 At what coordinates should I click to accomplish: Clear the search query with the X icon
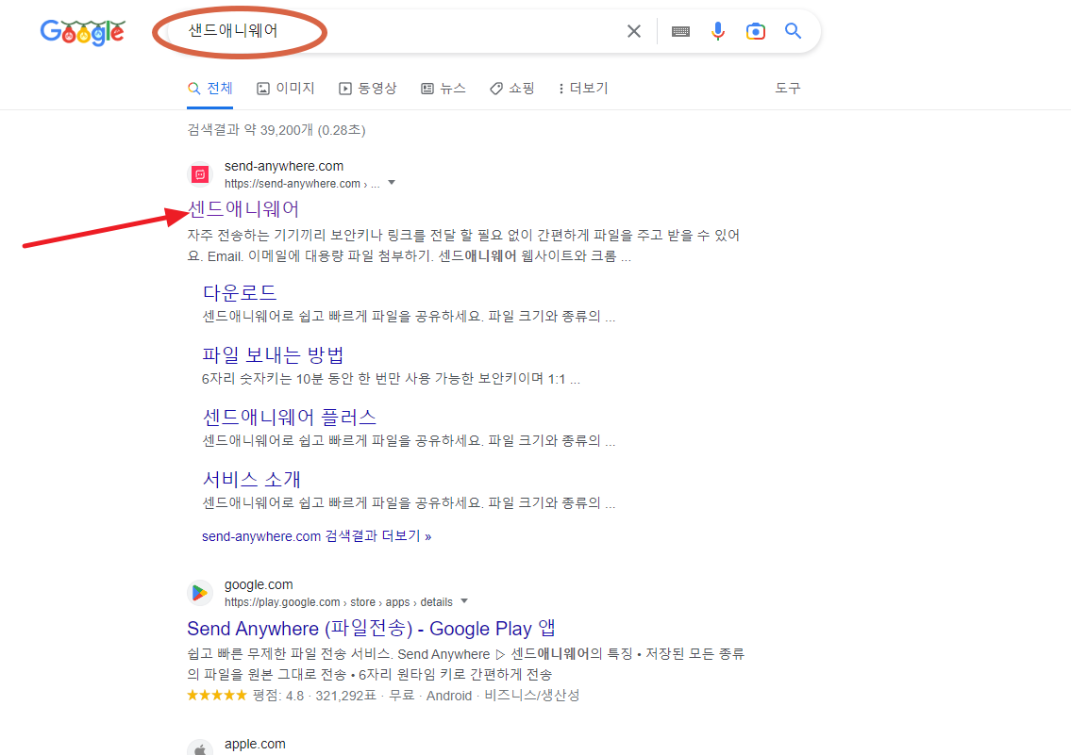click(x=633, y=30)
